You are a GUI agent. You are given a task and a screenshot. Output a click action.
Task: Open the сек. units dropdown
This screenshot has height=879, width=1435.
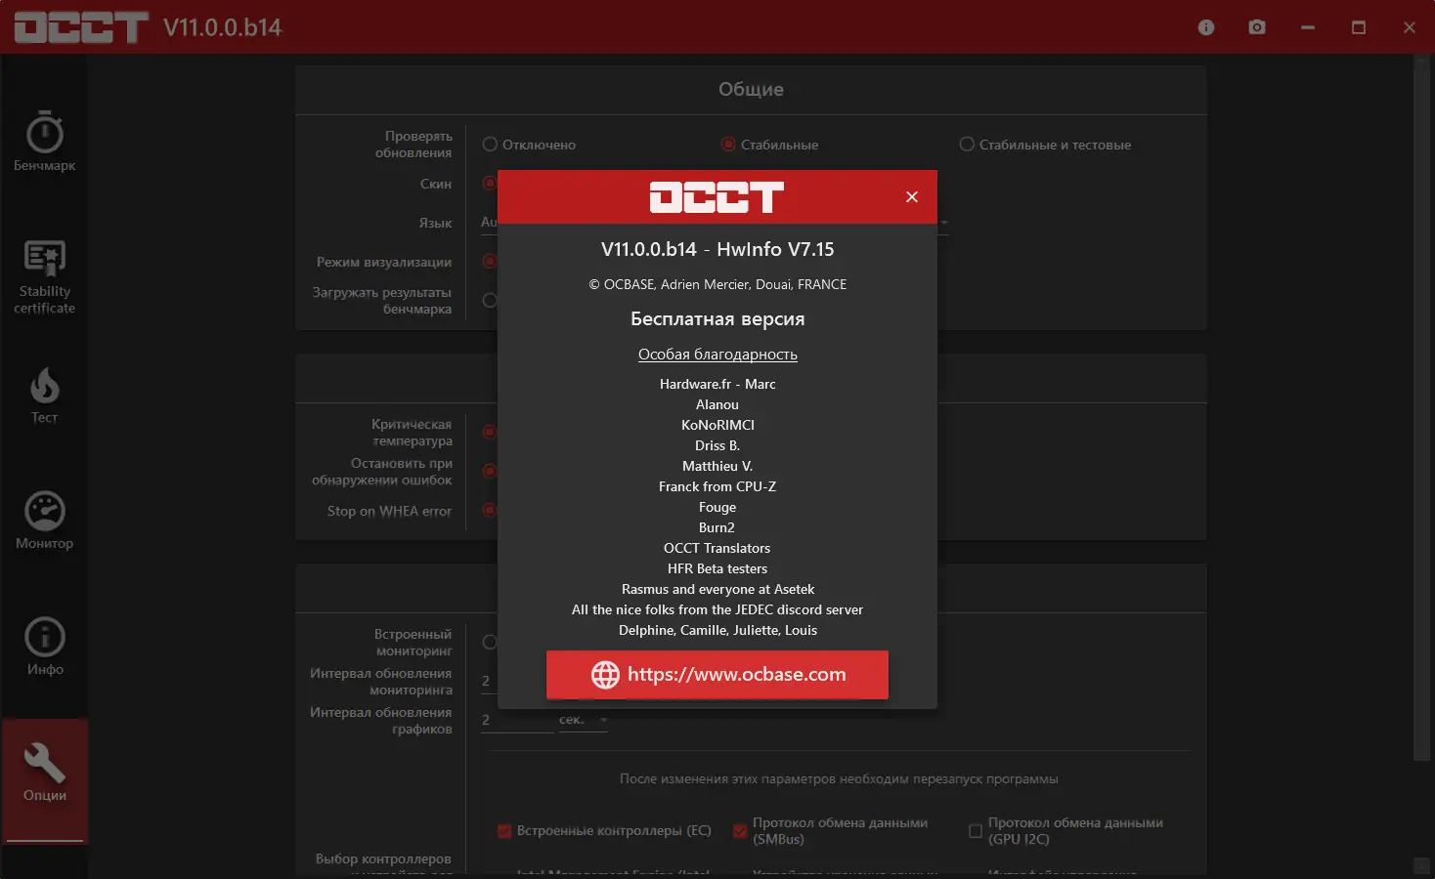(x=584, y=720)
